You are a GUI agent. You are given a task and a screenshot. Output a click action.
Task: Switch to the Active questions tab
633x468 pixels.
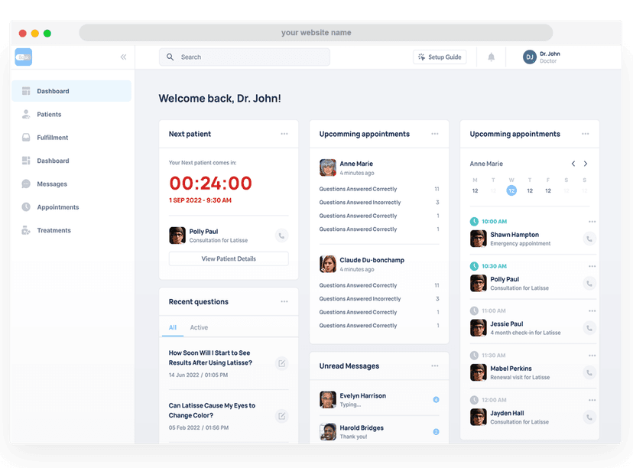[199, 327]
